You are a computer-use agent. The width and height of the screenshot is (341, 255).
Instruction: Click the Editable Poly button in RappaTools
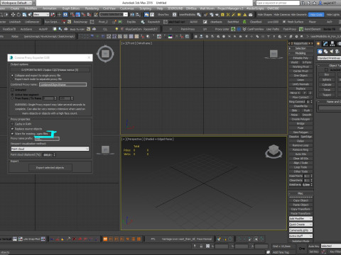[301, 58]
